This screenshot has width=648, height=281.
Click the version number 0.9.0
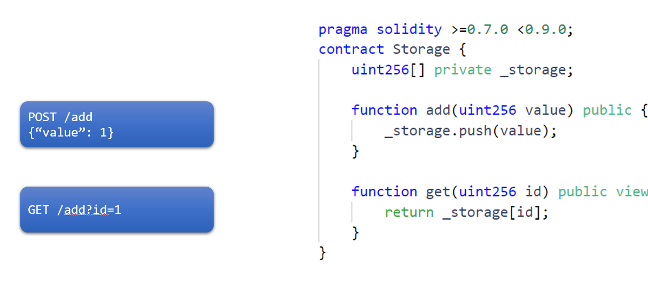click(545, 29)
